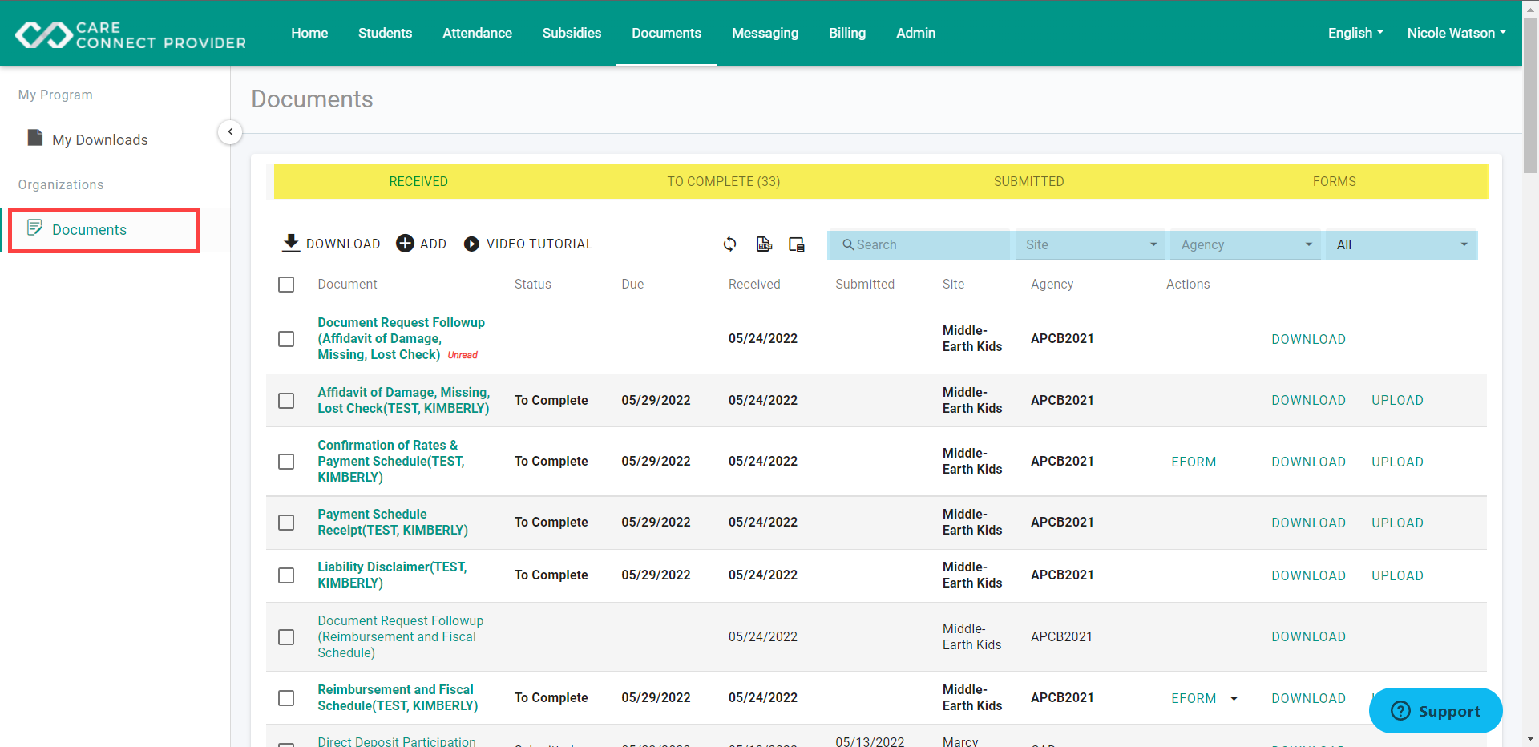The image size is (1539, 747).
Task: Open Affidavit of Damage, Missing, Lost Check link
Action: pos(403,400)
